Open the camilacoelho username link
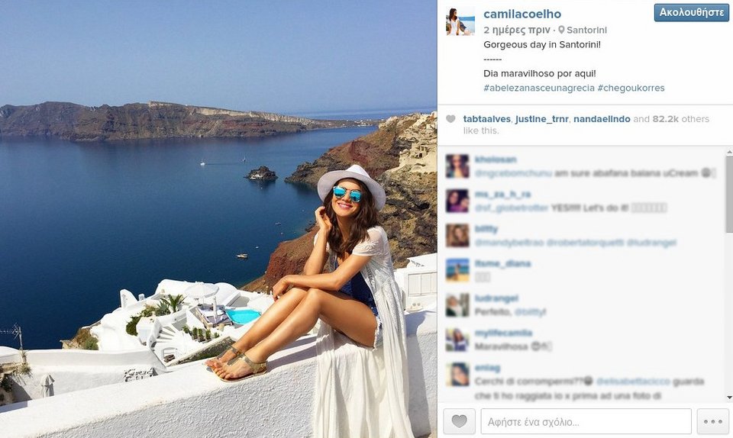 coord(522,14)
